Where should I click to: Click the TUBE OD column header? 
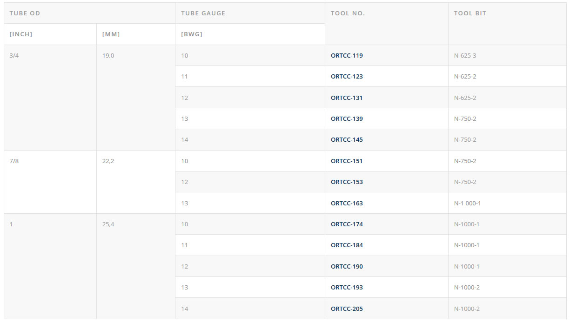coord(25,13)
